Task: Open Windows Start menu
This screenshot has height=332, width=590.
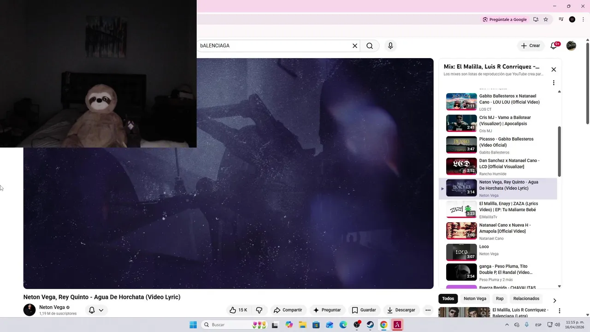Action: point(193,325)
